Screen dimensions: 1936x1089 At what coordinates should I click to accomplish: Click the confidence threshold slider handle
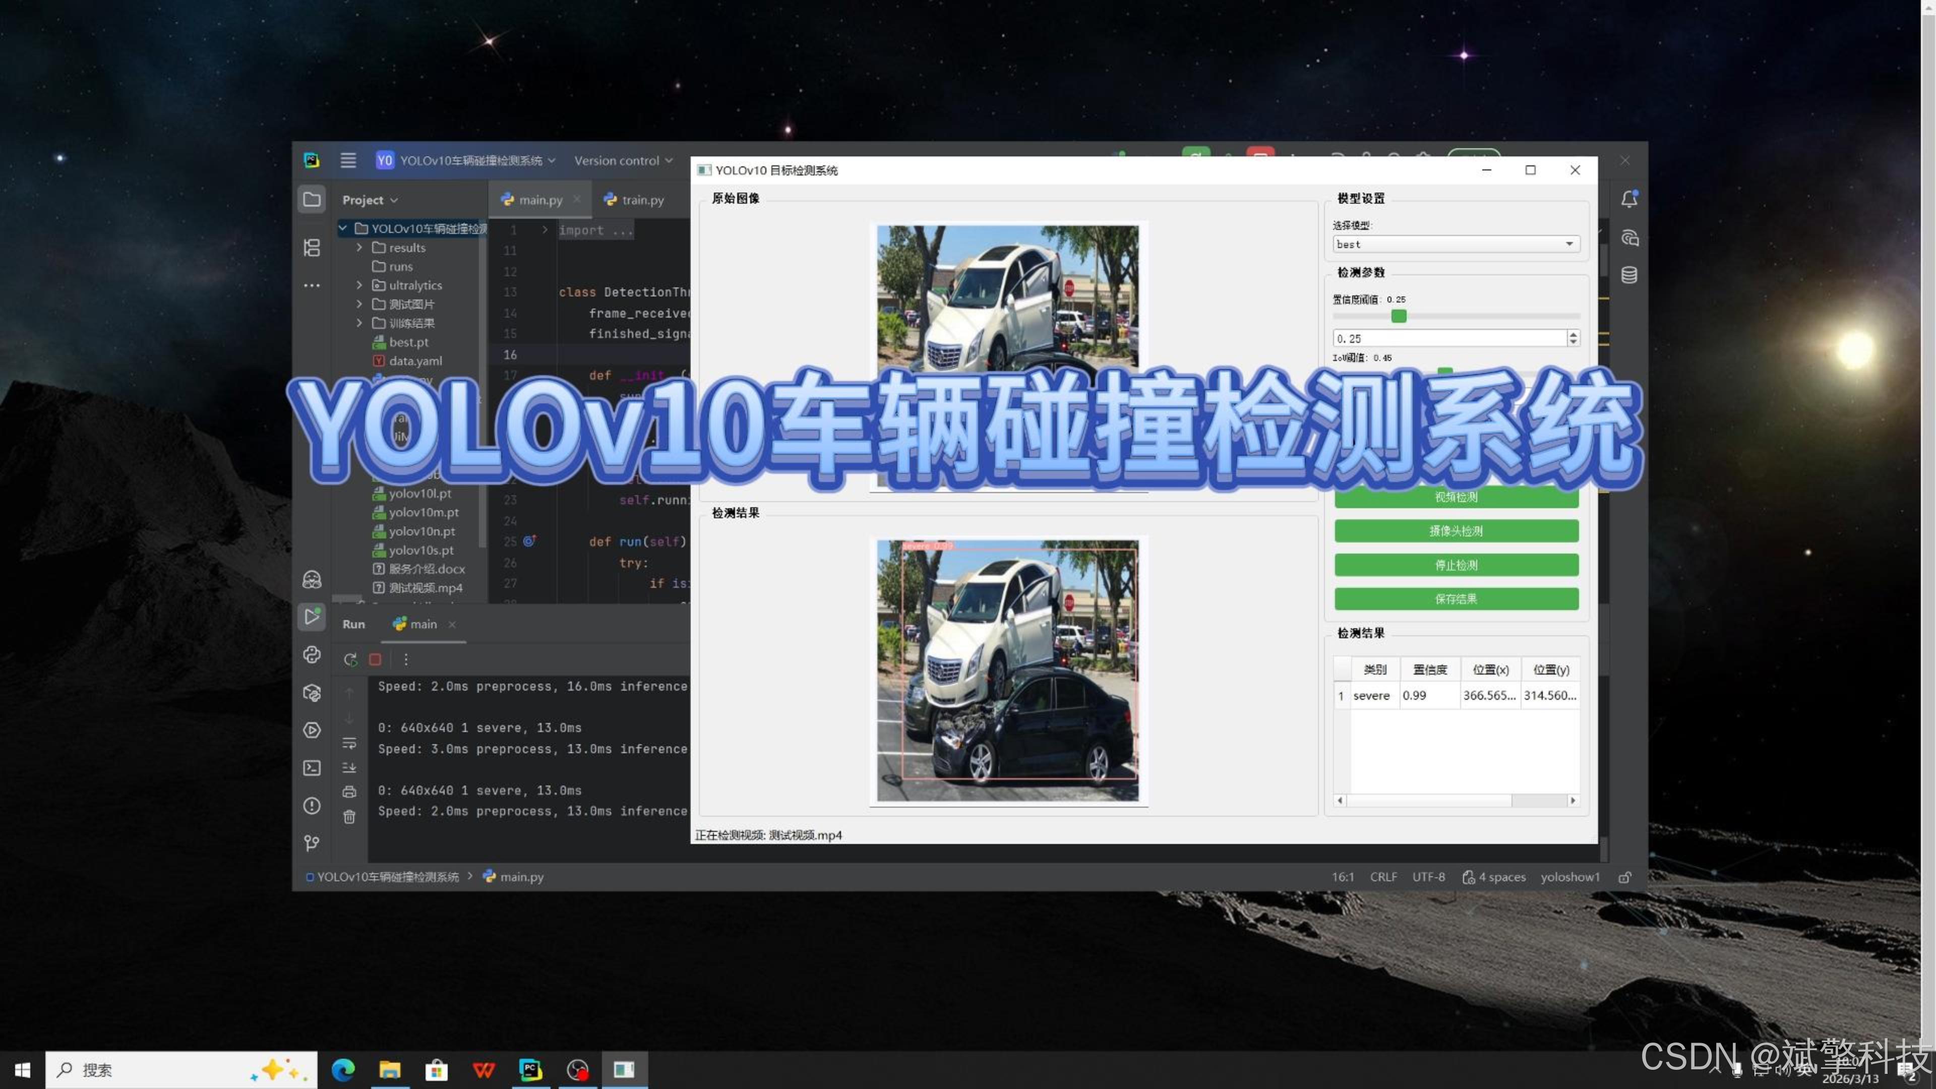[1399, 317]
